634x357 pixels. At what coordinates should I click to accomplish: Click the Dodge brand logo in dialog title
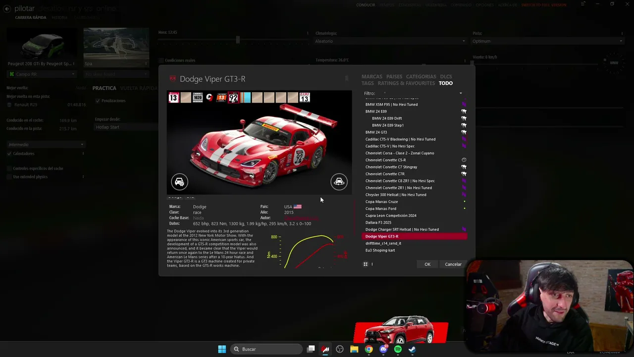[173, 79]
